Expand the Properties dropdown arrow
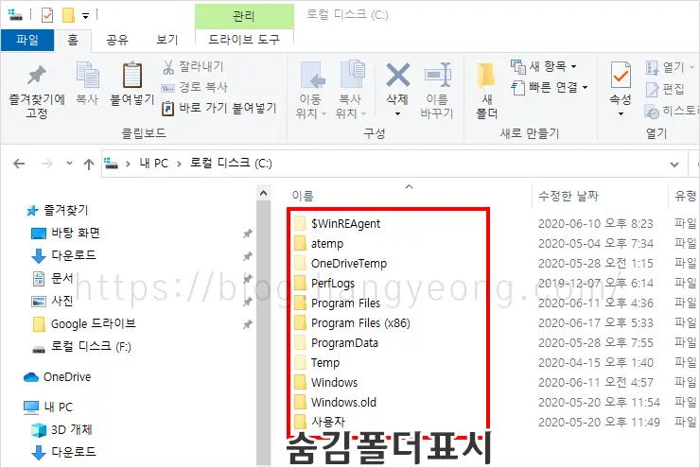 click(x=621, y=114)
